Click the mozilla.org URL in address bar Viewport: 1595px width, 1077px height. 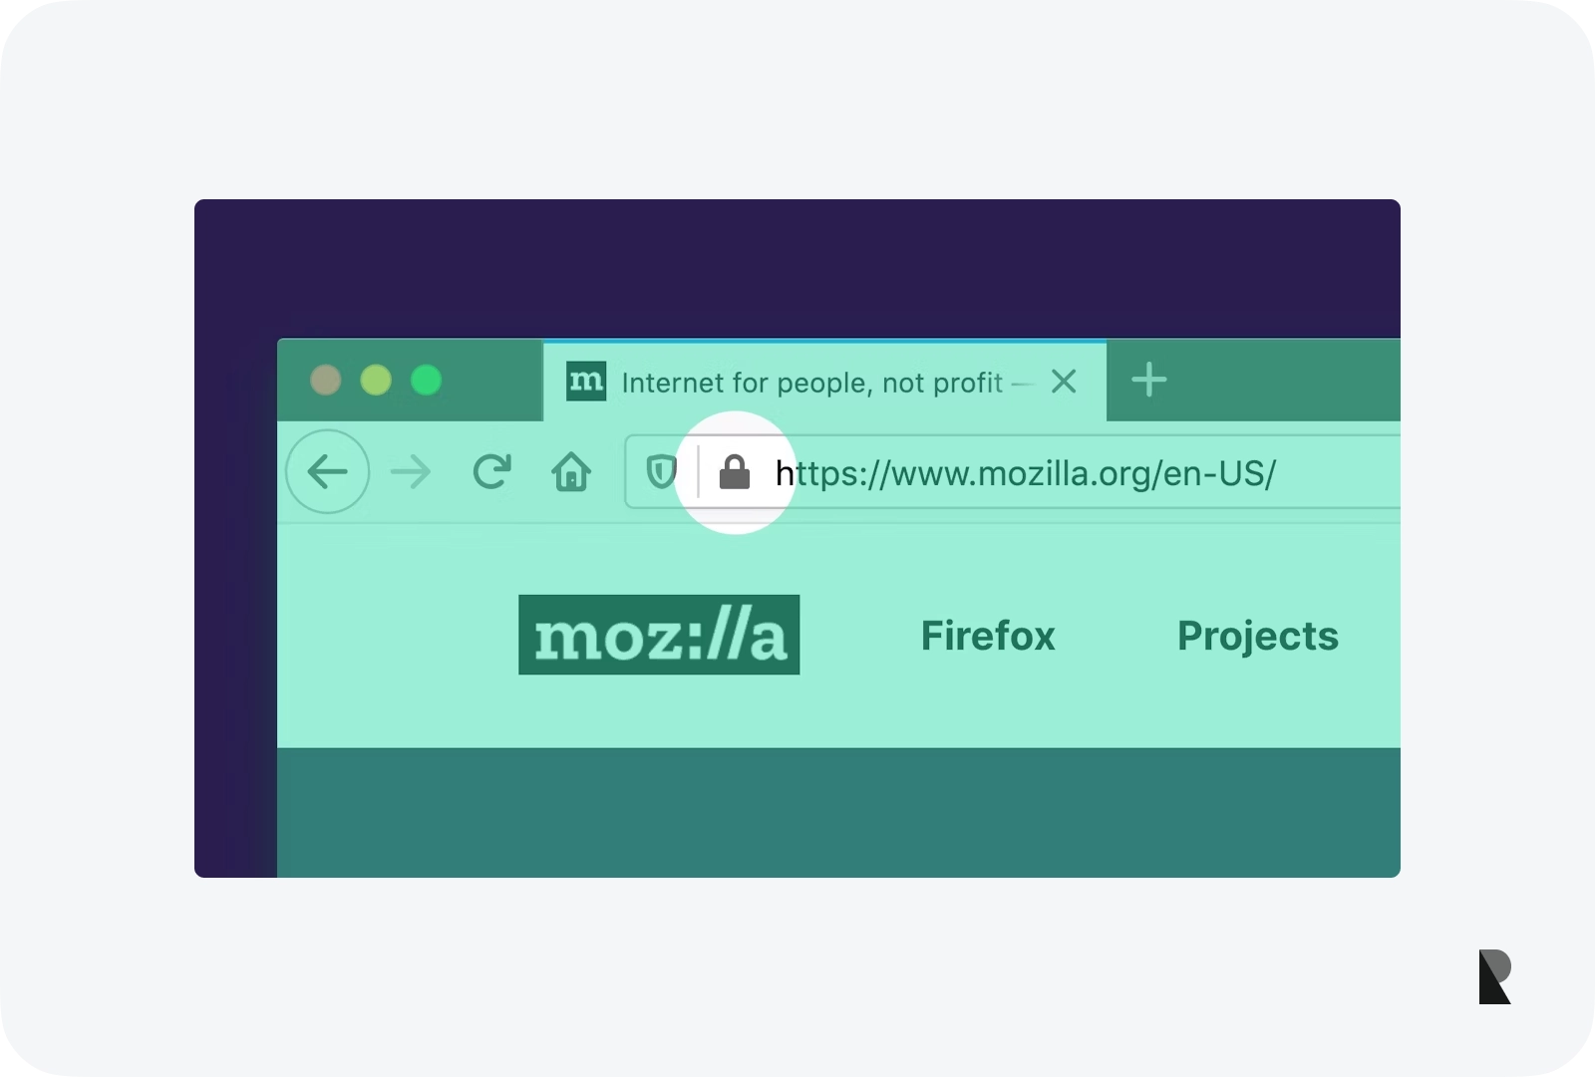click(1026, 473)
